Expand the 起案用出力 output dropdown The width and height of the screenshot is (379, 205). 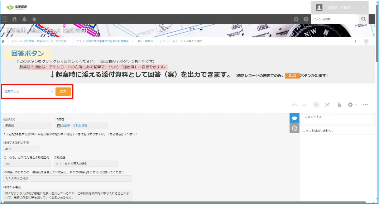click(28, 91)
